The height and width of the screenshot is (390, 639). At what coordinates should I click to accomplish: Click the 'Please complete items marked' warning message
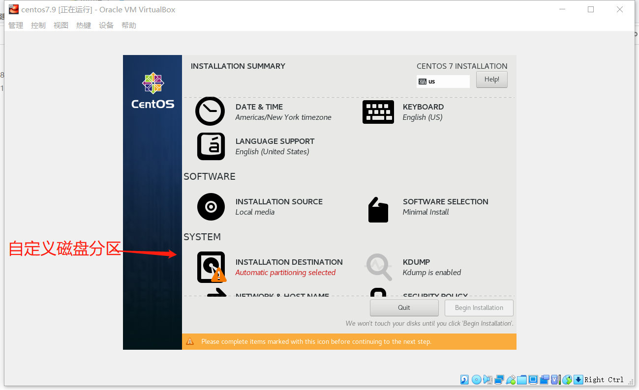(316, 341)
